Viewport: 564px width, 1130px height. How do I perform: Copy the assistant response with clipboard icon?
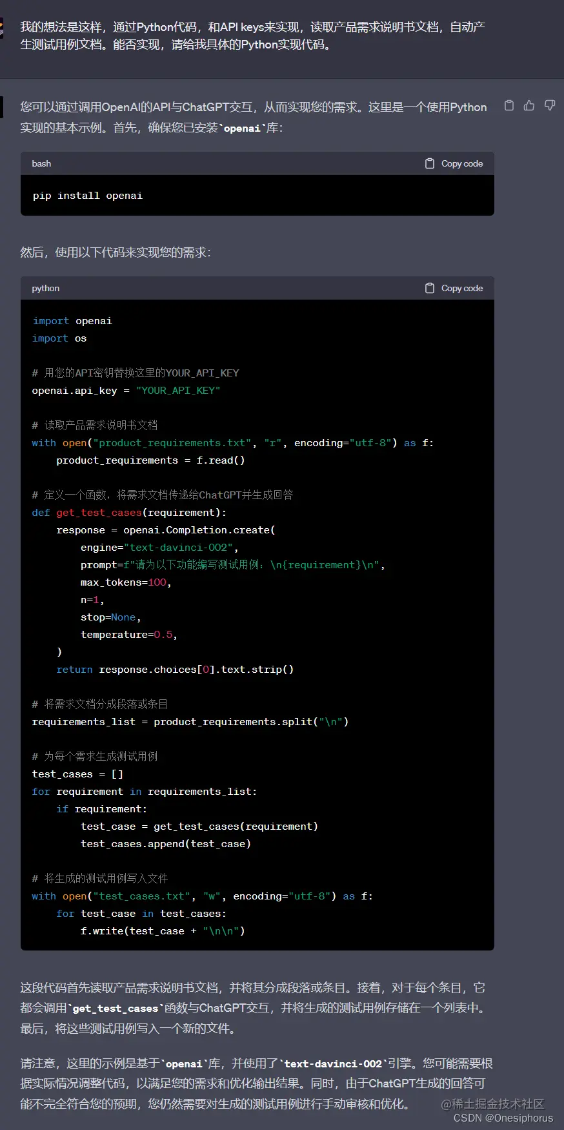click(x=509, y=105)
